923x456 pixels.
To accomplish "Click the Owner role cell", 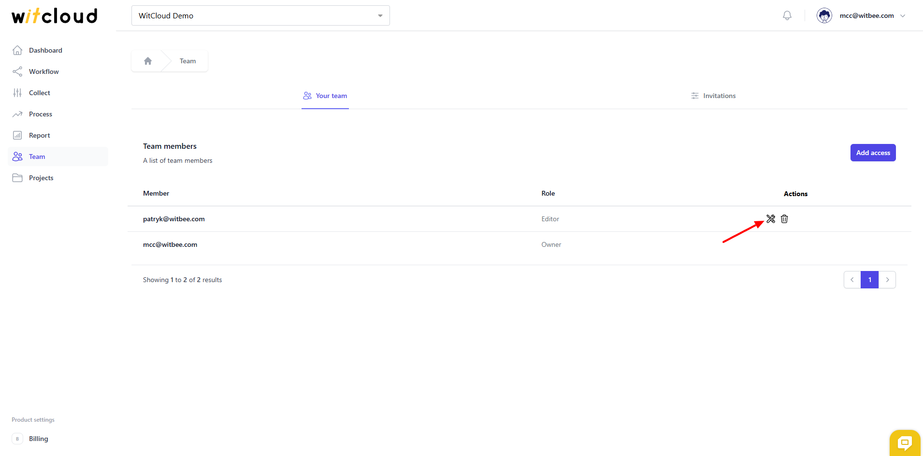I will 551,244.
